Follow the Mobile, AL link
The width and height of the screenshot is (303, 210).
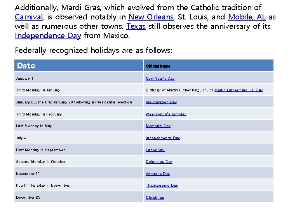247,17
